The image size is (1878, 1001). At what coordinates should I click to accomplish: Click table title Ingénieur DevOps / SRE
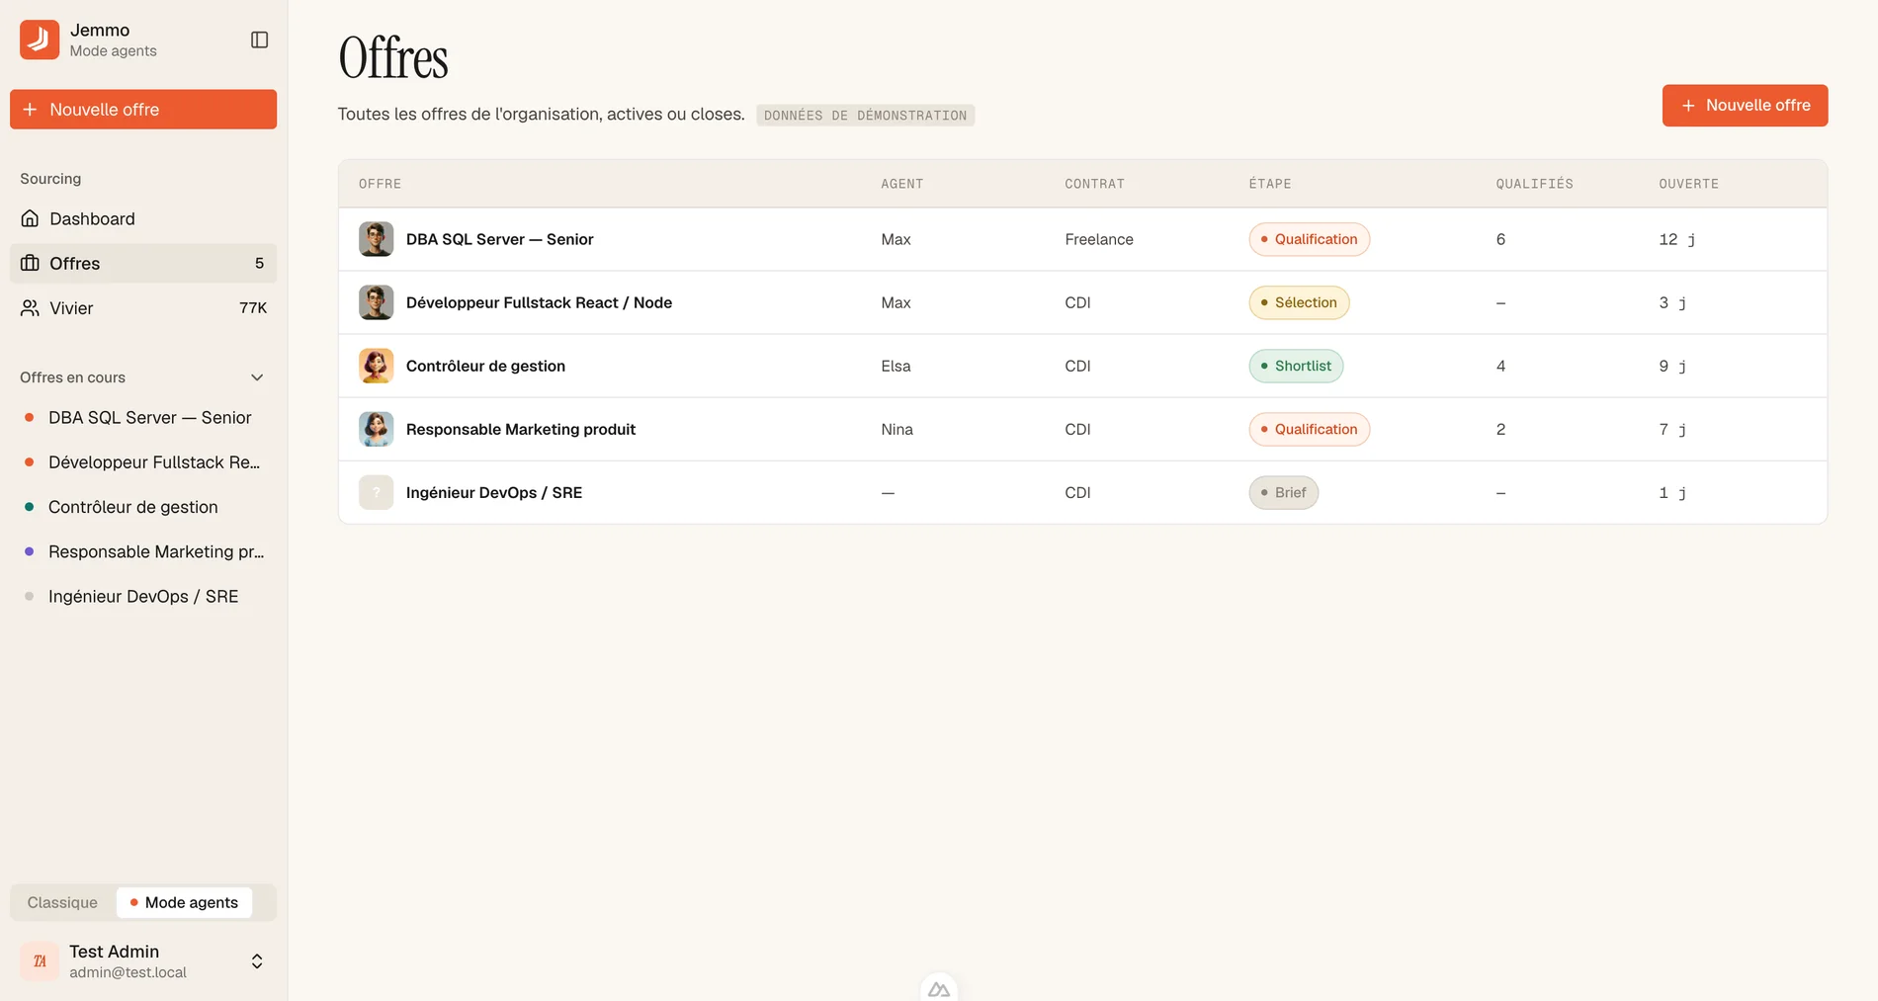tap(493, 492)
